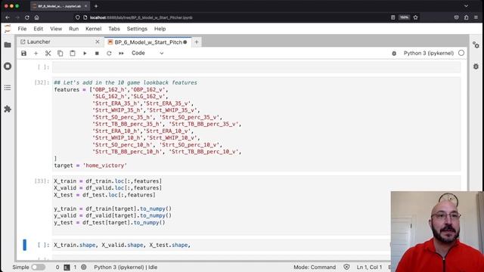Open the Kernel menu
This screenshot has height=272, width=484.
point(93,29)
